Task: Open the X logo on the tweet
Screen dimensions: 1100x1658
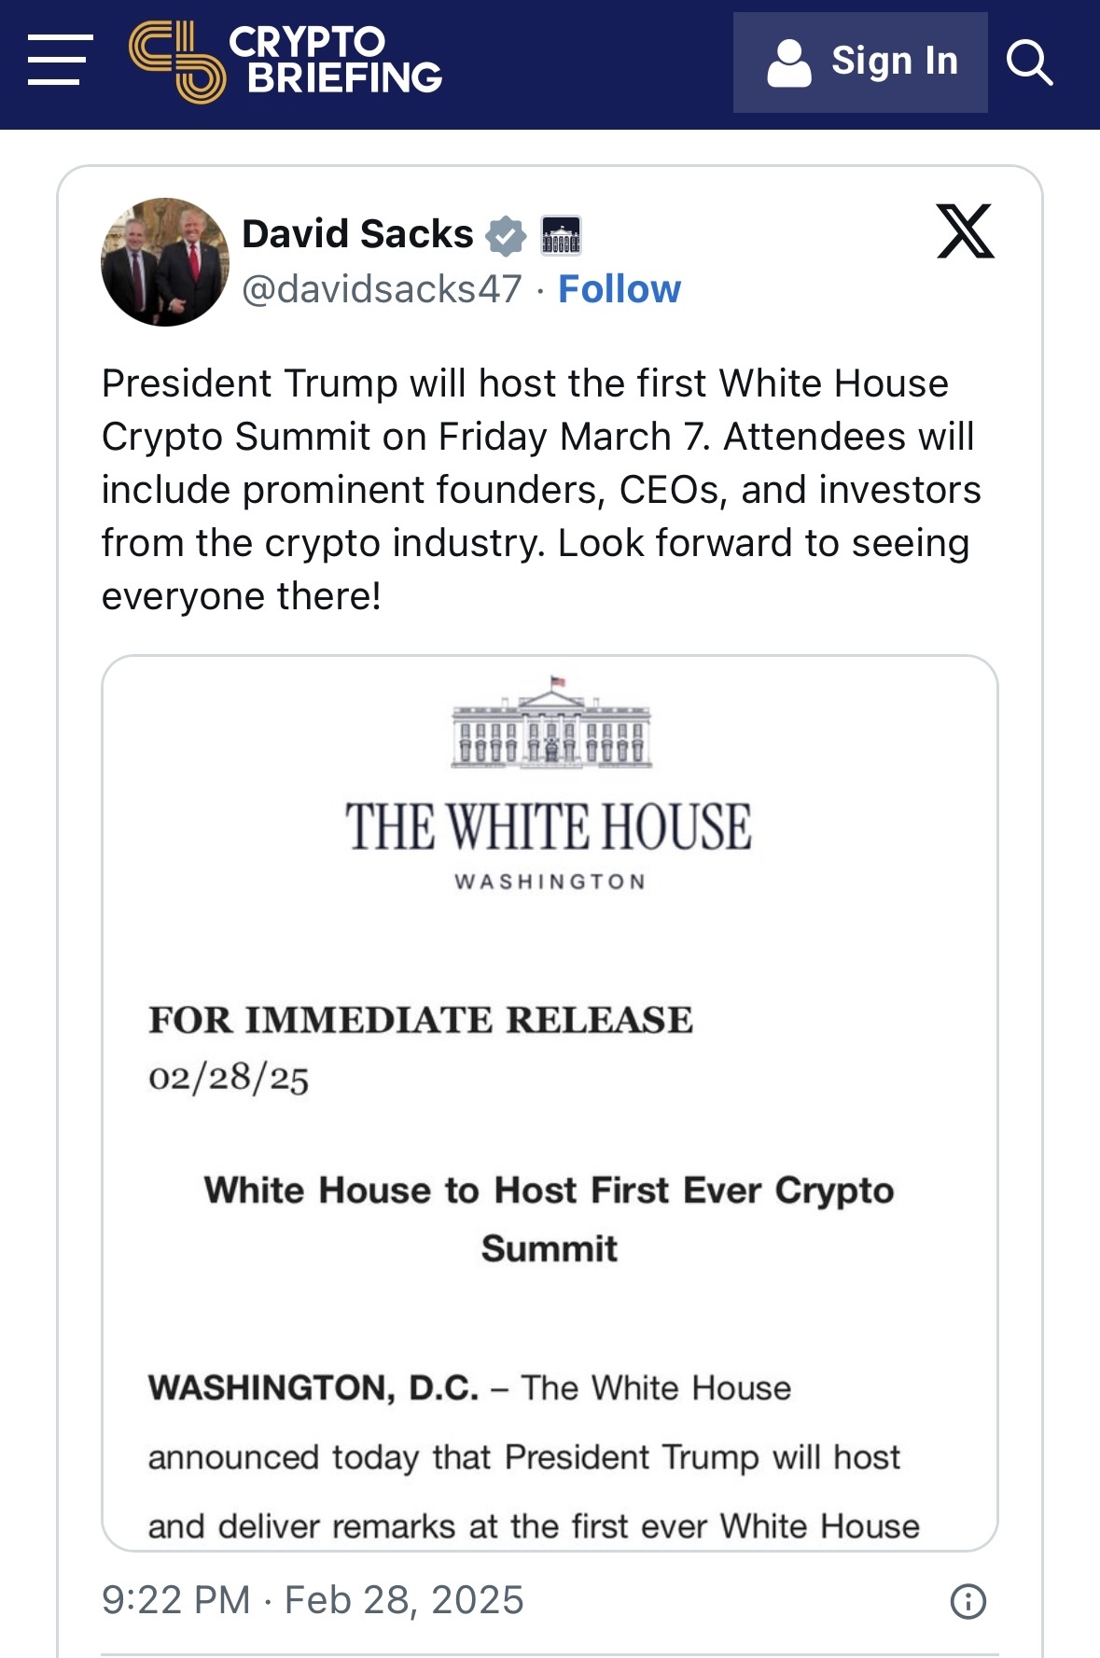Action: point(966,231)
